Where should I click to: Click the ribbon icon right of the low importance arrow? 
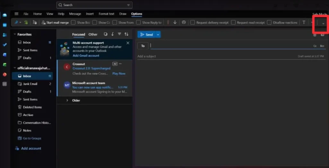click(184, 22)
